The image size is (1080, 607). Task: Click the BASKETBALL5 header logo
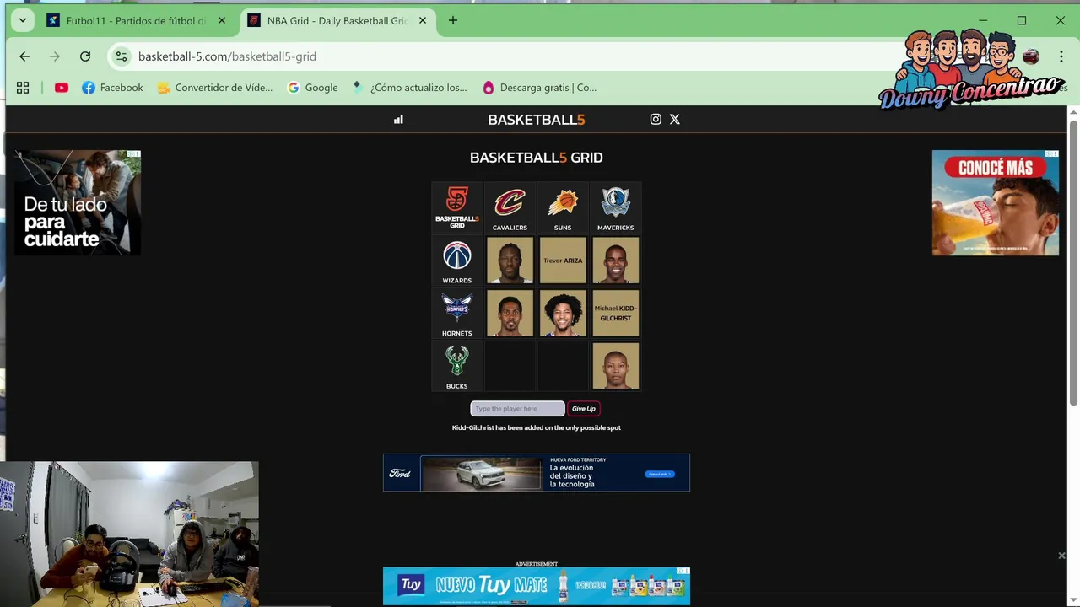click(x=537, y=120)
